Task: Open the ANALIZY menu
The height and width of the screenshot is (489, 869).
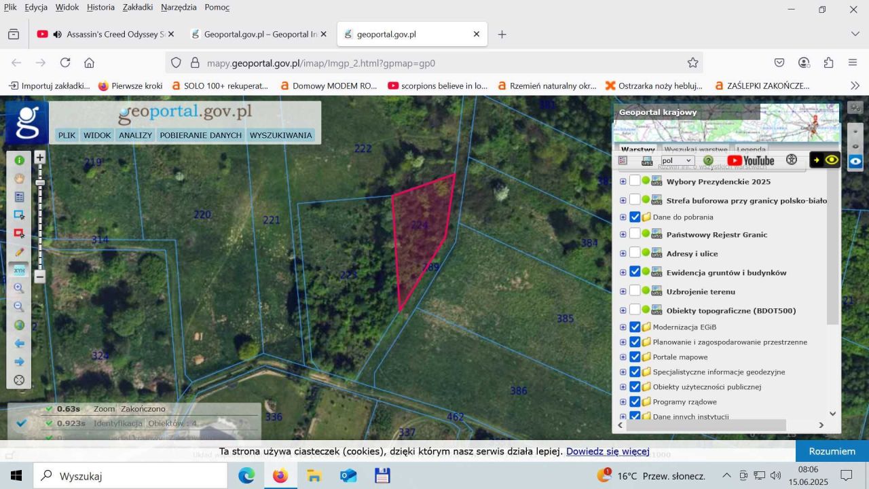Action: (x=135, y=135)
